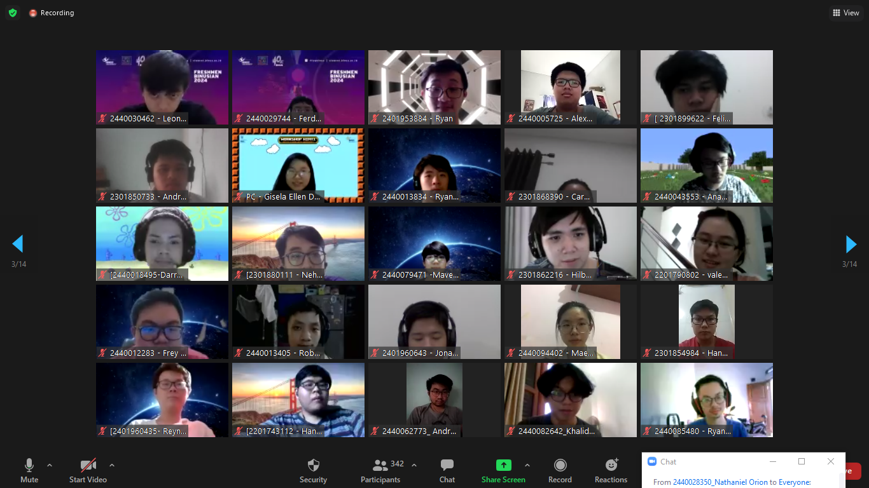
Task: Open the View layout menu
Action: coord(845,13)
